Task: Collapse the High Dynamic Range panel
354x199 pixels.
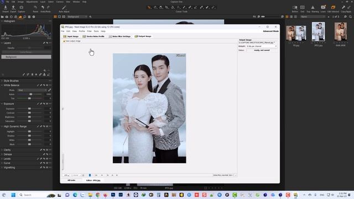Action: click(2, 127)
